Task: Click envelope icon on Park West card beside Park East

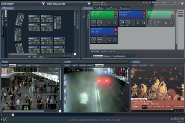Action: click(x=143, y=23)
